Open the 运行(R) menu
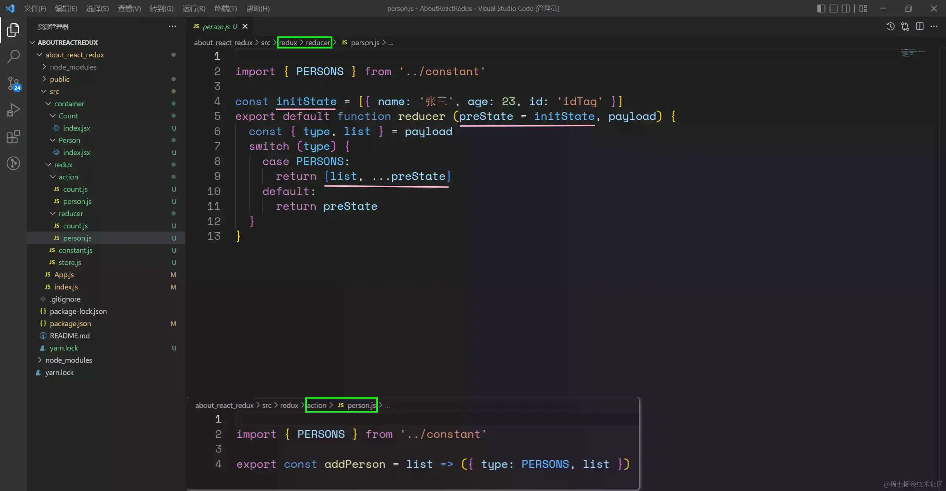The image size is (946, 491). click(194, 8)
